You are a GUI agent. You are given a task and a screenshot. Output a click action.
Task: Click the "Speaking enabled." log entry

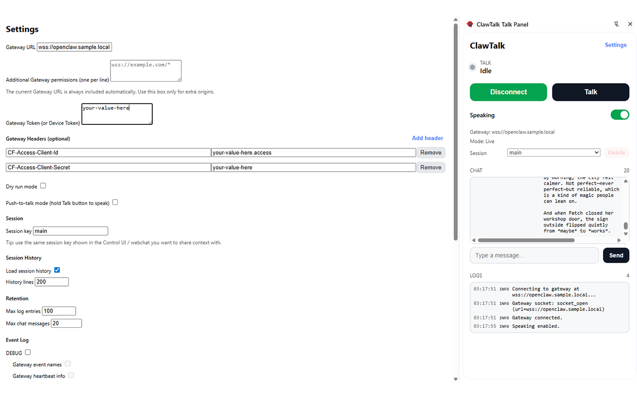coord(536,326)
